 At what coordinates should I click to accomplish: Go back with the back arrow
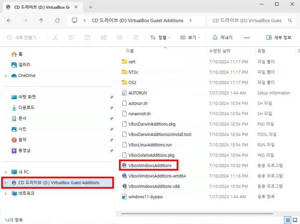[x=9, y=20]
